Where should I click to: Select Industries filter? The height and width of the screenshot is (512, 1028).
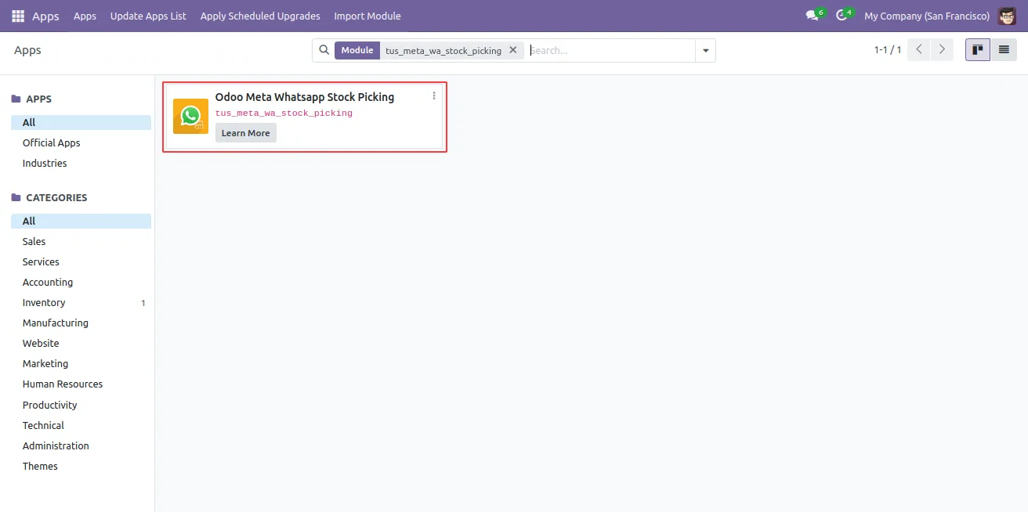pyautogui.click(x=81, y=163)
